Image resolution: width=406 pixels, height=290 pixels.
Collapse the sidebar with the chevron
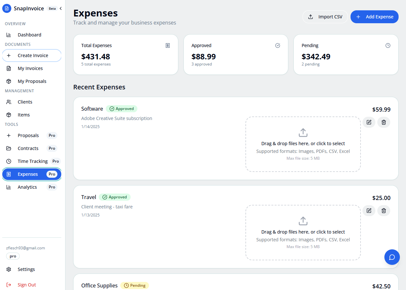(61, 8)
